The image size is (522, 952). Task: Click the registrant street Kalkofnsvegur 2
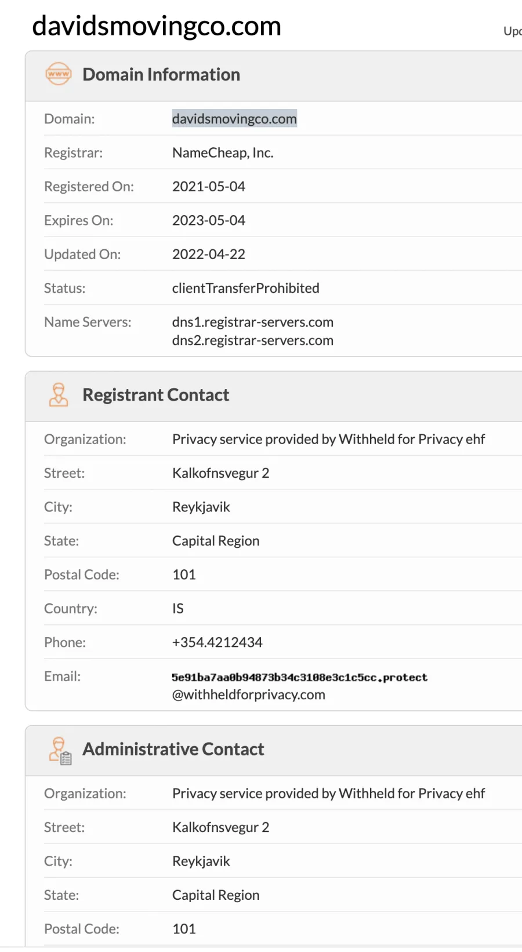click(x=221, y=473)
